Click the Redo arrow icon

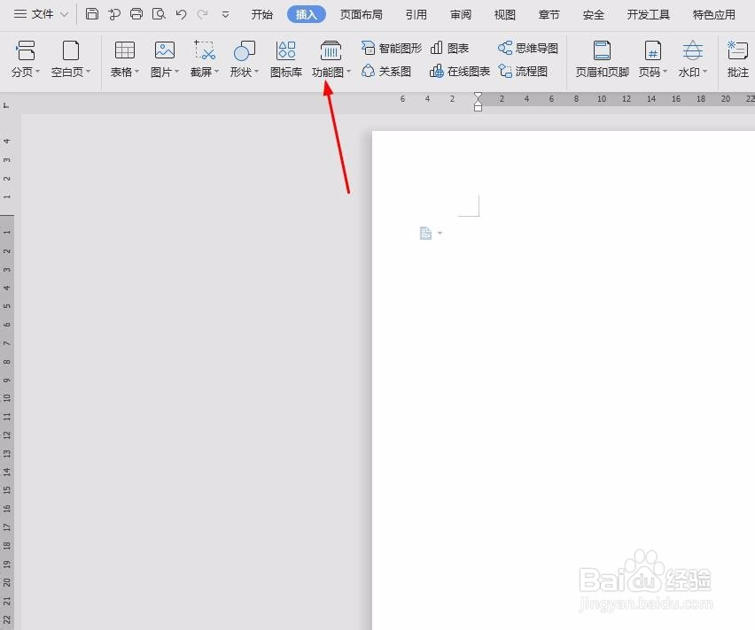click(x=203, y=14)
